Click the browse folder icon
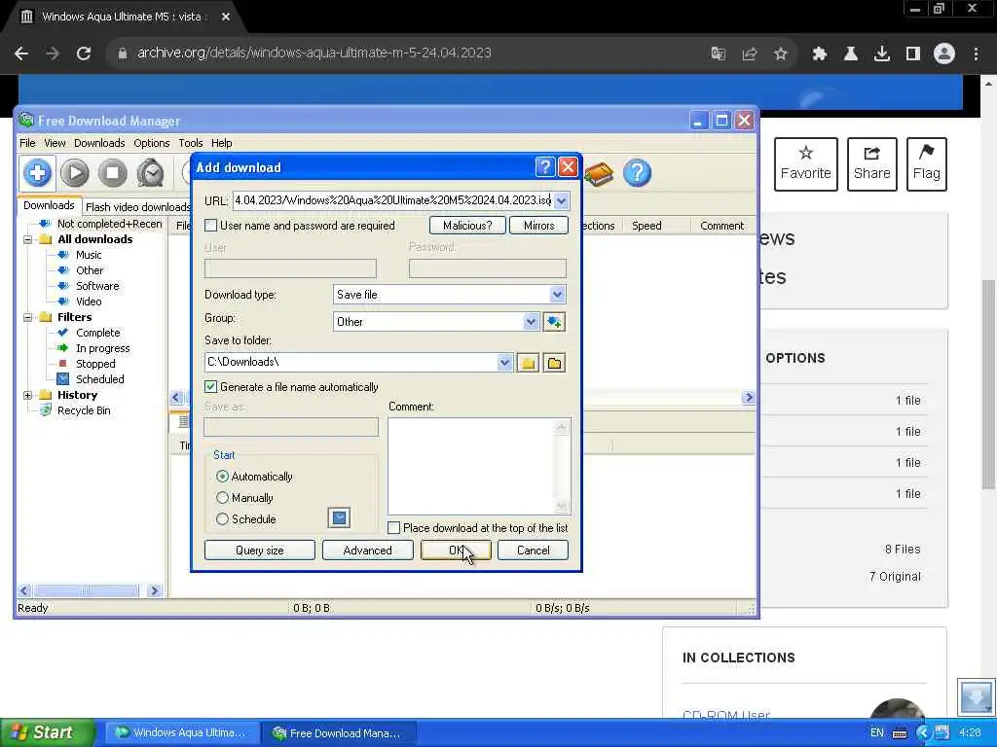 528,363
